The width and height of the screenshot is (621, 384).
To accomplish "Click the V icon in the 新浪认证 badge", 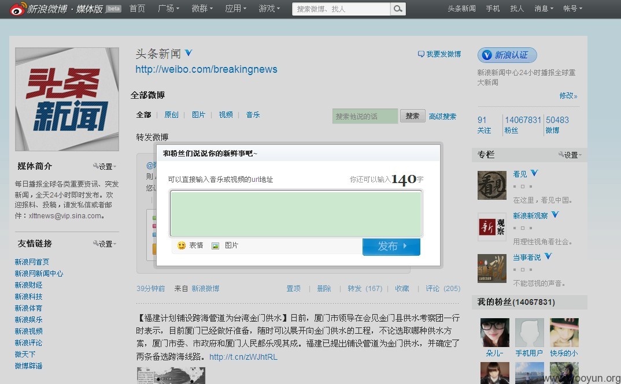I will 487,55.
